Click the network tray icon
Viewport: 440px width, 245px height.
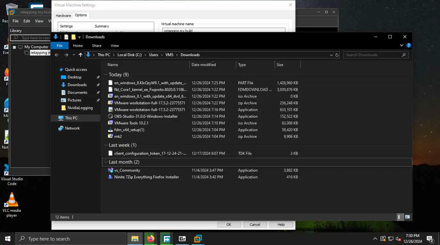coord(390,239)
